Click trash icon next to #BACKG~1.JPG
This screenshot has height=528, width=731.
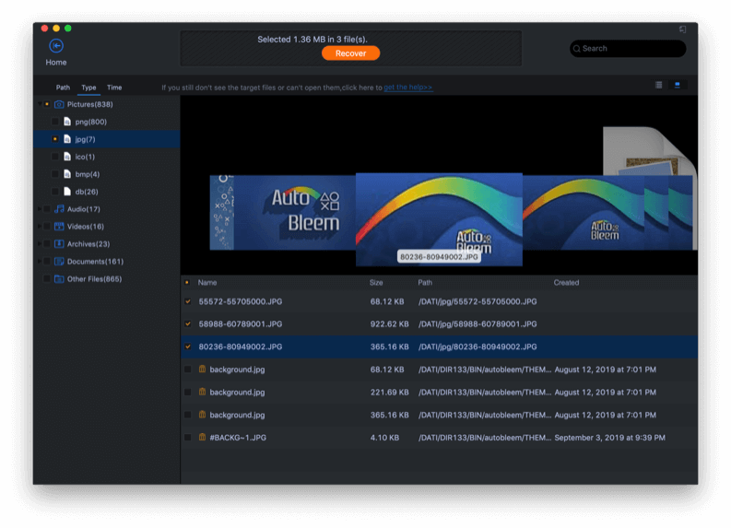pos(202,437)
